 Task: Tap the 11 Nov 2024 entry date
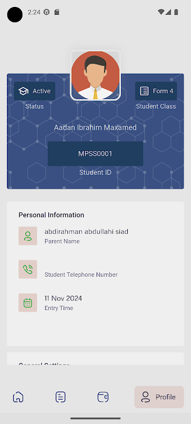[x=63, y=298]
